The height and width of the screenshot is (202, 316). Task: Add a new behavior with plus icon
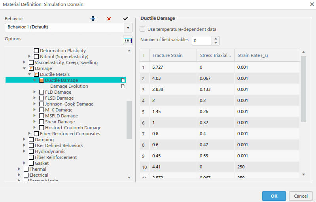click(x=93, y=19)
